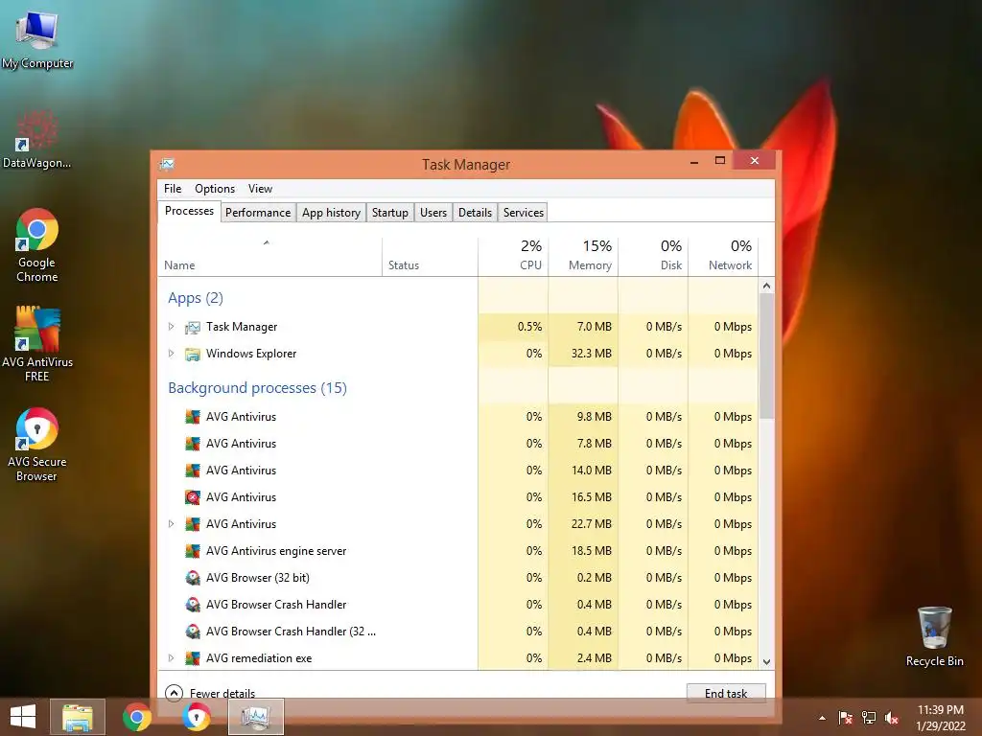The width and height of the screenshot is (982, 736).
Task: Minimize the Task Manager window
Action: click(x=694, y=161)
